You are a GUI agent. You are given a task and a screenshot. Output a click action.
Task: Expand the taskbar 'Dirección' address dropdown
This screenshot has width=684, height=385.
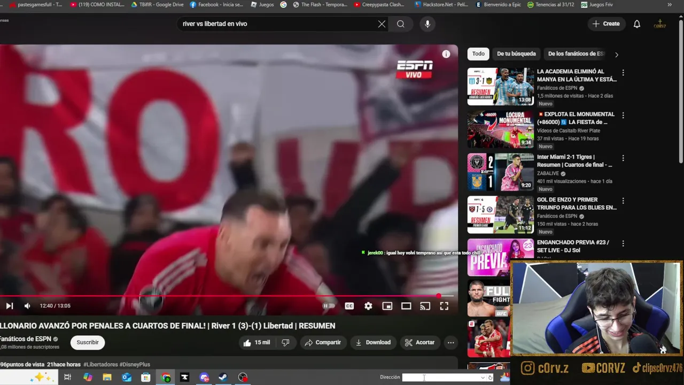483,378
